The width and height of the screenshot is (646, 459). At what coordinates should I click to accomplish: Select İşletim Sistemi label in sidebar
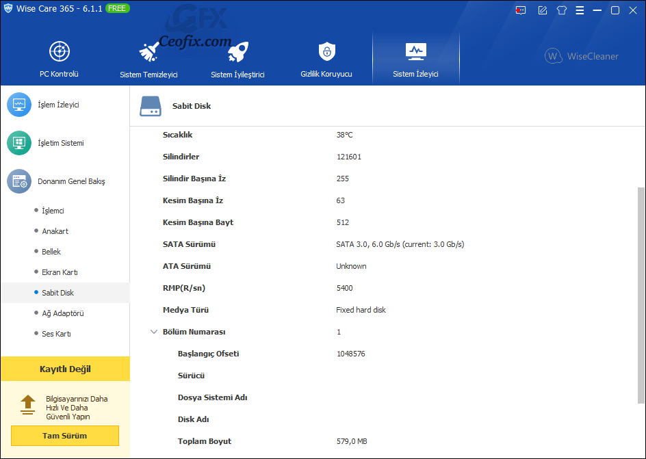tap(61, 143)
